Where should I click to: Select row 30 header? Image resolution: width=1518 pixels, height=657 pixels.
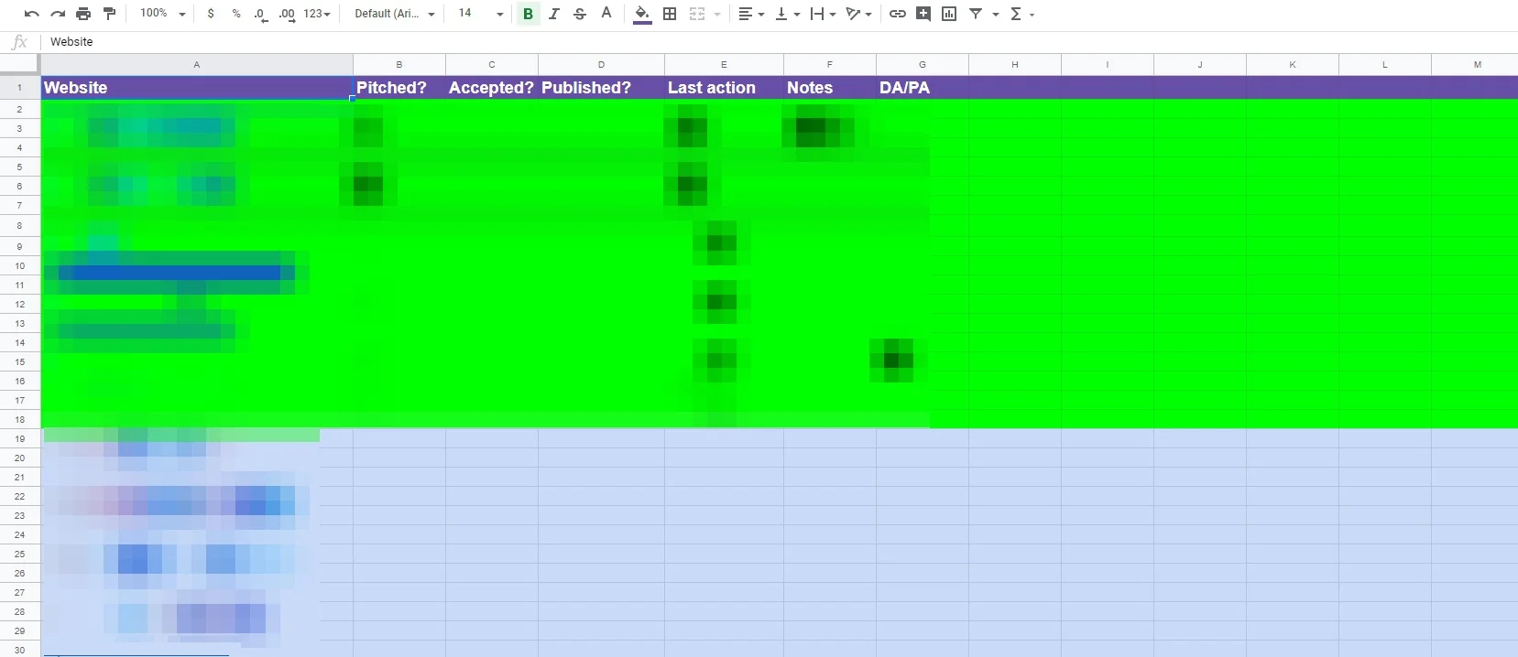(19, 650)
